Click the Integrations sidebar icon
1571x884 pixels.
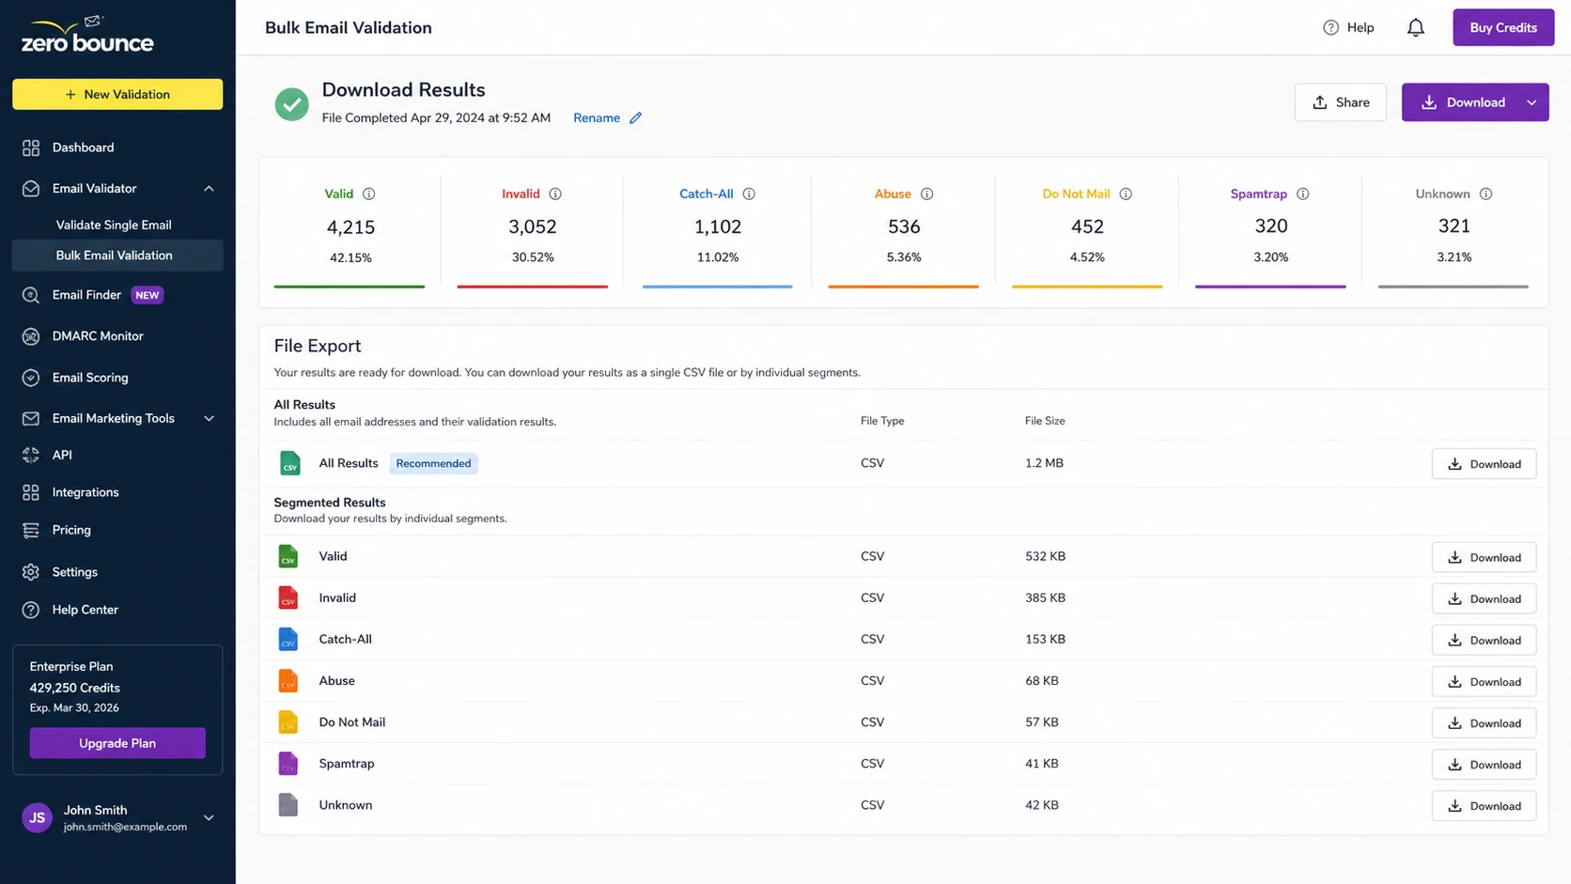[x=31, y=492]
